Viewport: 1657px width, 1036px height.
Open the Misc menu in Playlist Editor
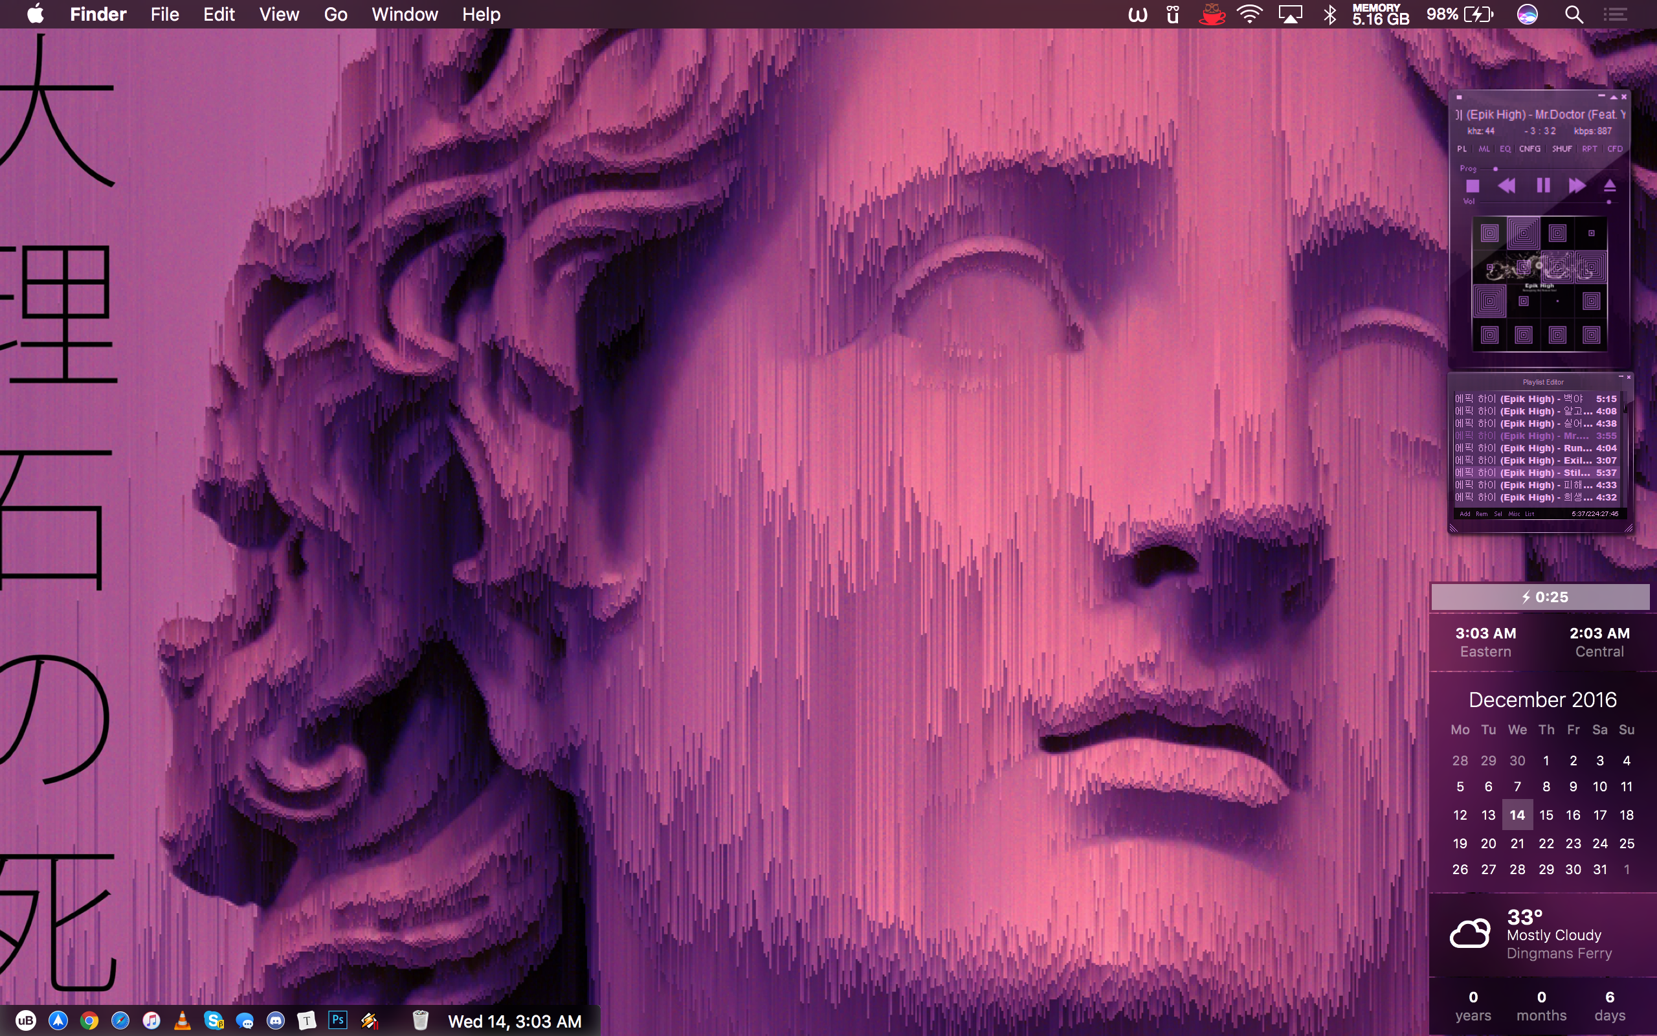[x=1514, y=514]
